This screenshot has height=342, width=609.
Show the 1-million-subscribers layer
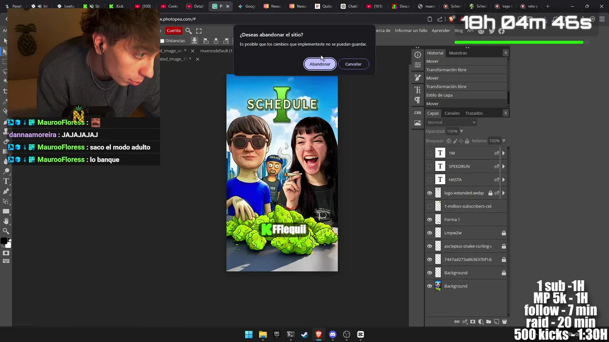point(430,206)
